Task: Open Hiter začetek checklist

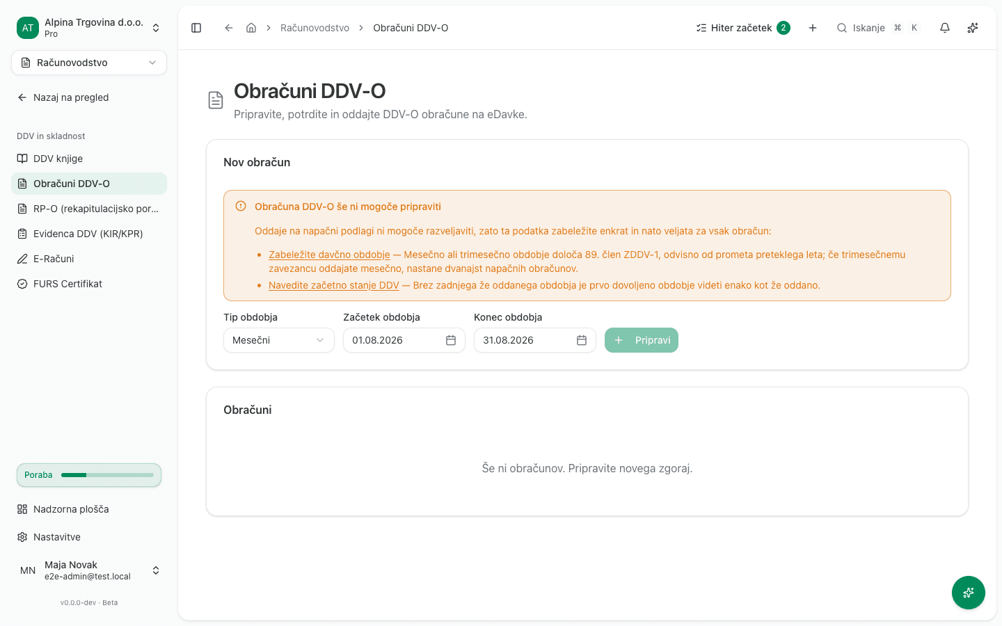Action: click(743, 28)
